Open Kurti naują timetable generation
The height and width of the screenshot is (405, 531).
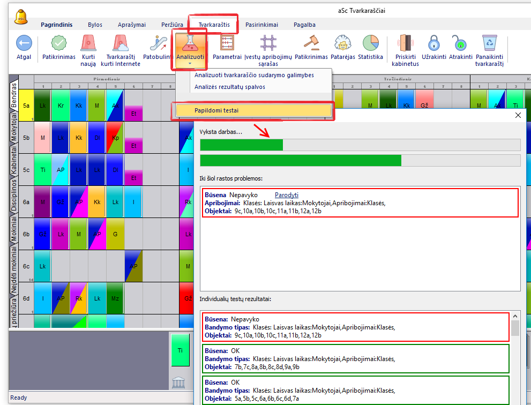(88, 44)
